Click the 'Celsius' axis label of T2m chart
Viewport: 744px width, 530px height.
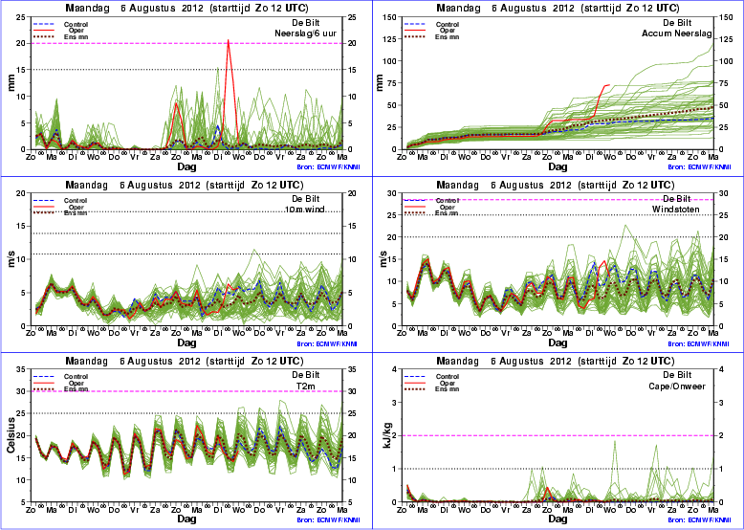click(11, 435)
